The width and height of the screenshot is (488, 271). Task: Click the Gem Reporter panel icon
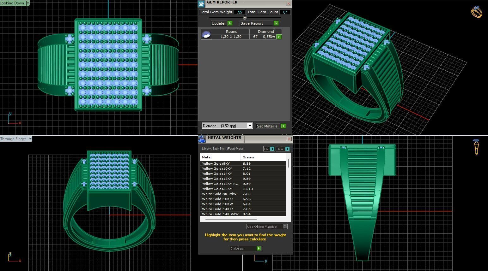click(x=201, y=4)
